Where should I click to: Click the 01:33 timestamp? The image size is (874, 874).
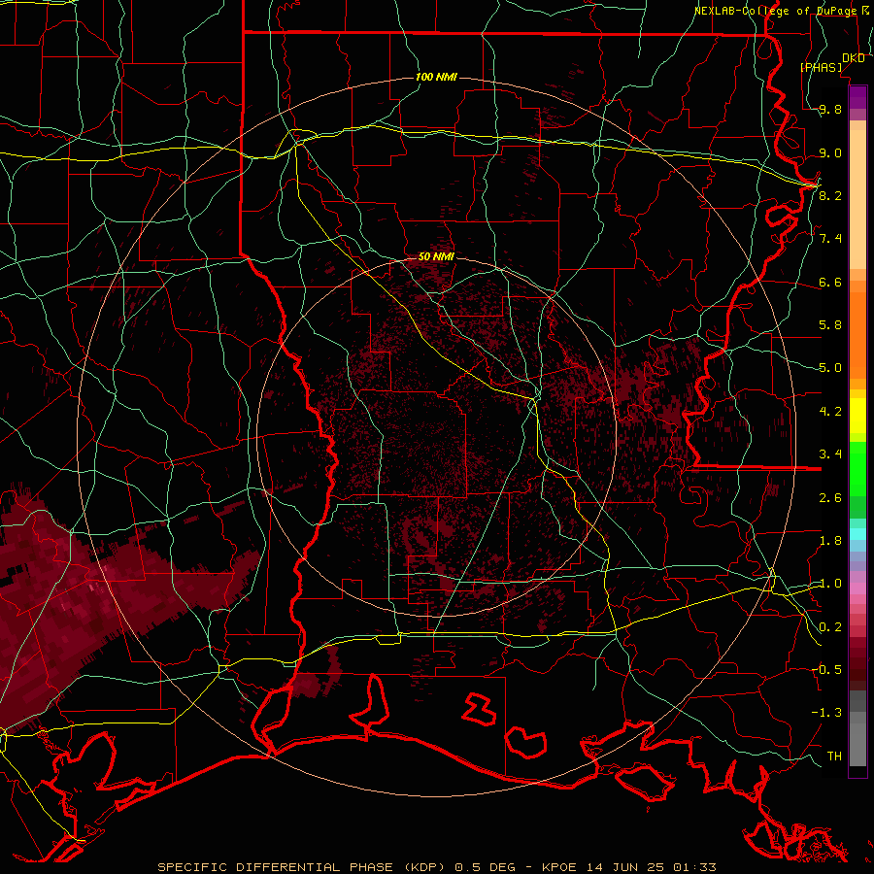tap(694, 867)
